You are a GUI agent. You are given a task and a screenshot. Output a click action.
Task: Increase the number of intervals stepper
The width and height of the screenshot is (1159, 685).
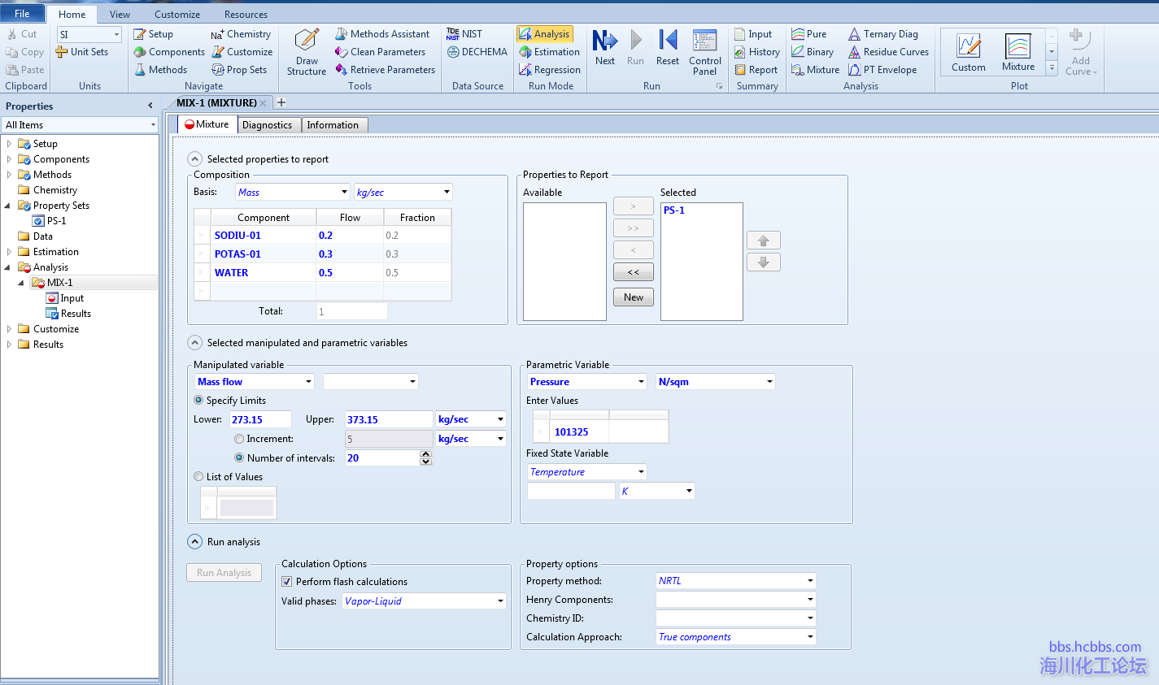(425, 454)
